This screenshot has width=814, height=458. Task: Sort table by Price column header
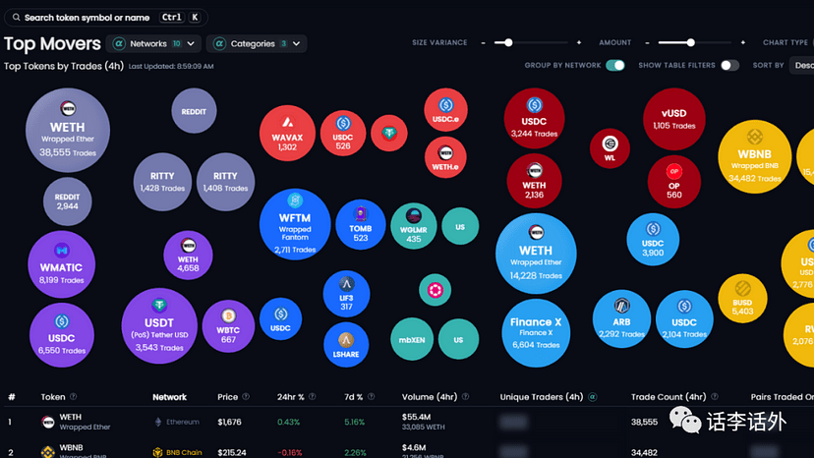click(x=228, y=397)
